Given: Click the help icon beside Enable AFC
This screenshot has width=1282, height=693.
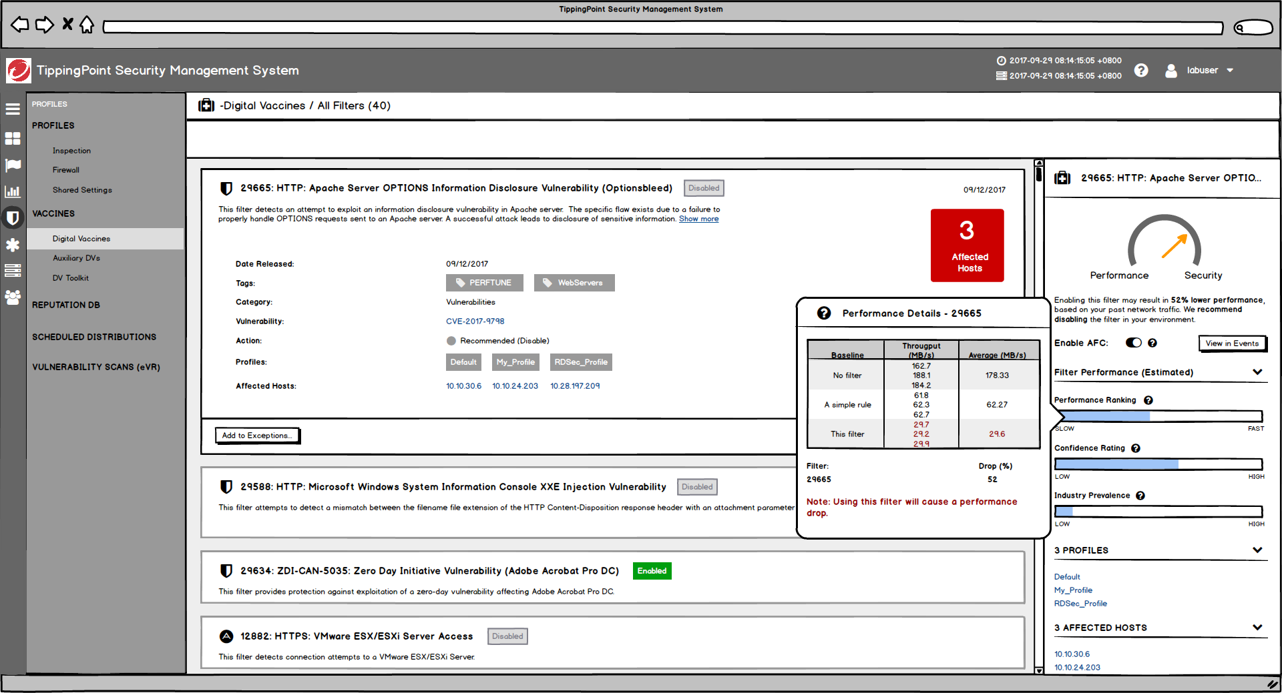Looking at the screenshot, I should point(1152,343).
